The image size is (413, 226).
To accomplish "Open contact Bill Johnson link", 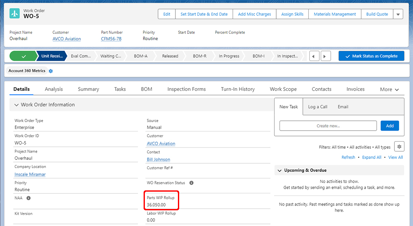I will click(x=158, y=159).
